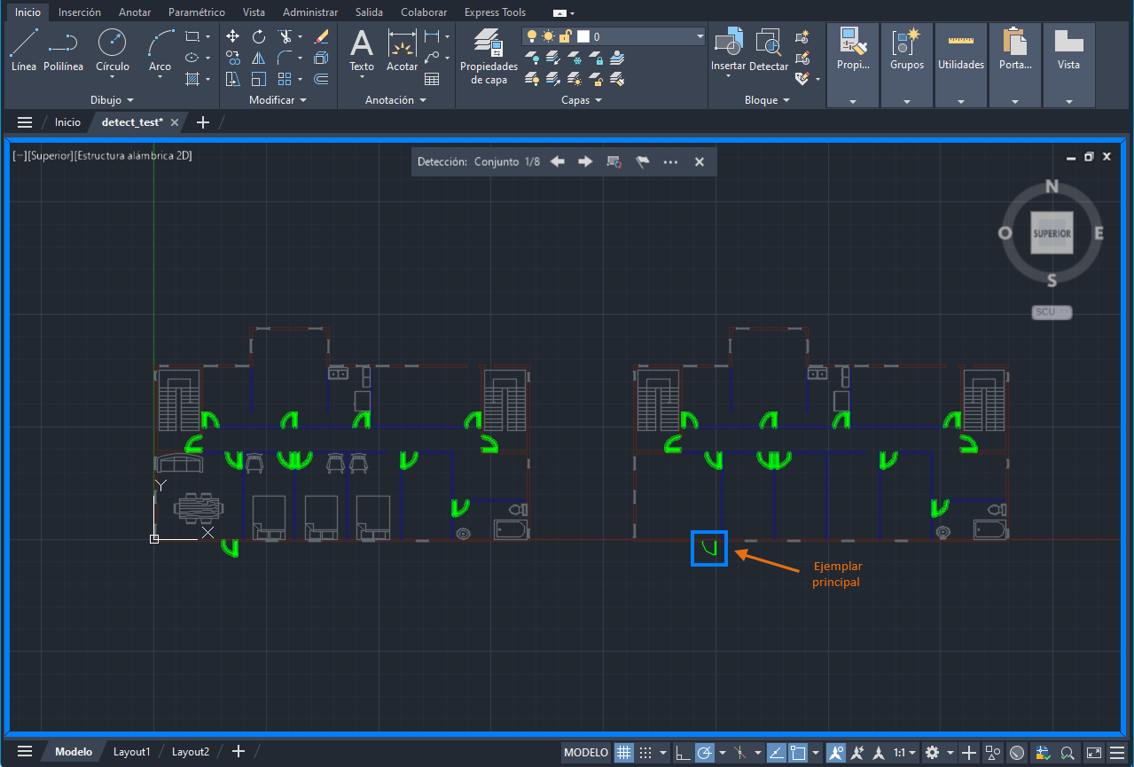This screenshot has height=767, width=1134.
Task: Pick the ellipse tool in Dibujo panel
Action: pos(192,58)
